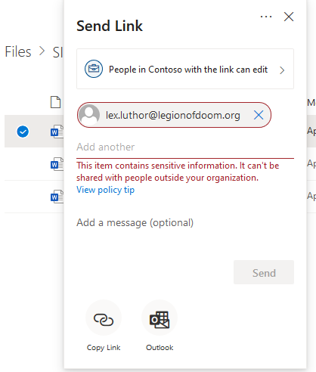This screenshot has height=372, width=316.
Task: Expand link settings chevron arrow
Action: 282,70
